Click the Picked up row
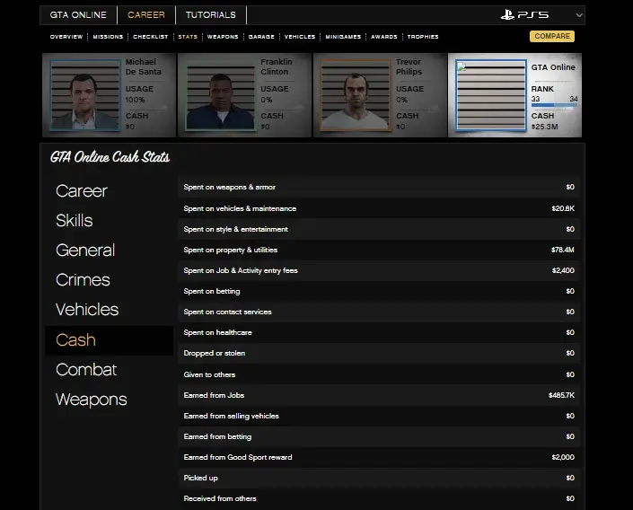 click(x=379, y=478)
